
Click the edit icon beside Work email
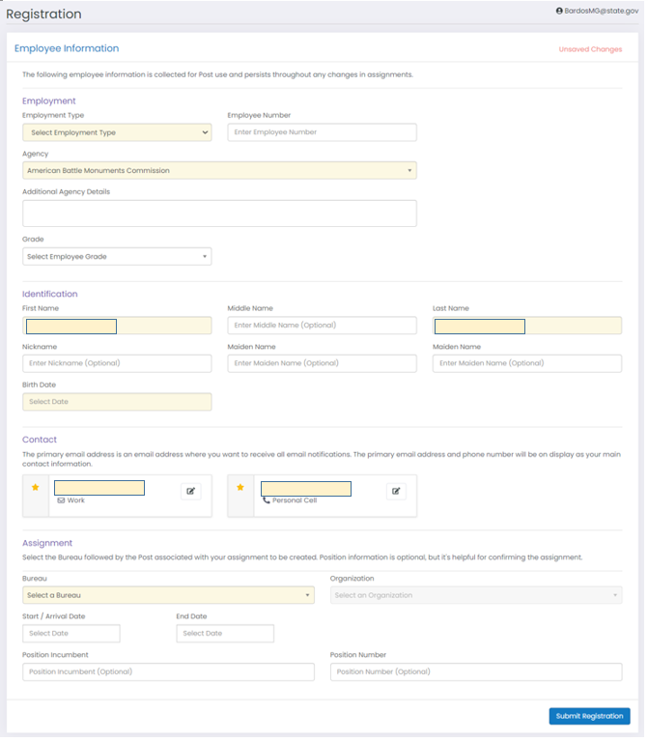click(x=190, y=491)
